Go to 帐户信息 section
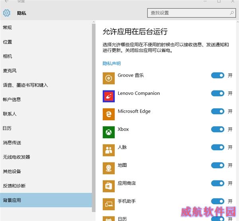Viewport: 239px width, 221px height. [46, 100]
